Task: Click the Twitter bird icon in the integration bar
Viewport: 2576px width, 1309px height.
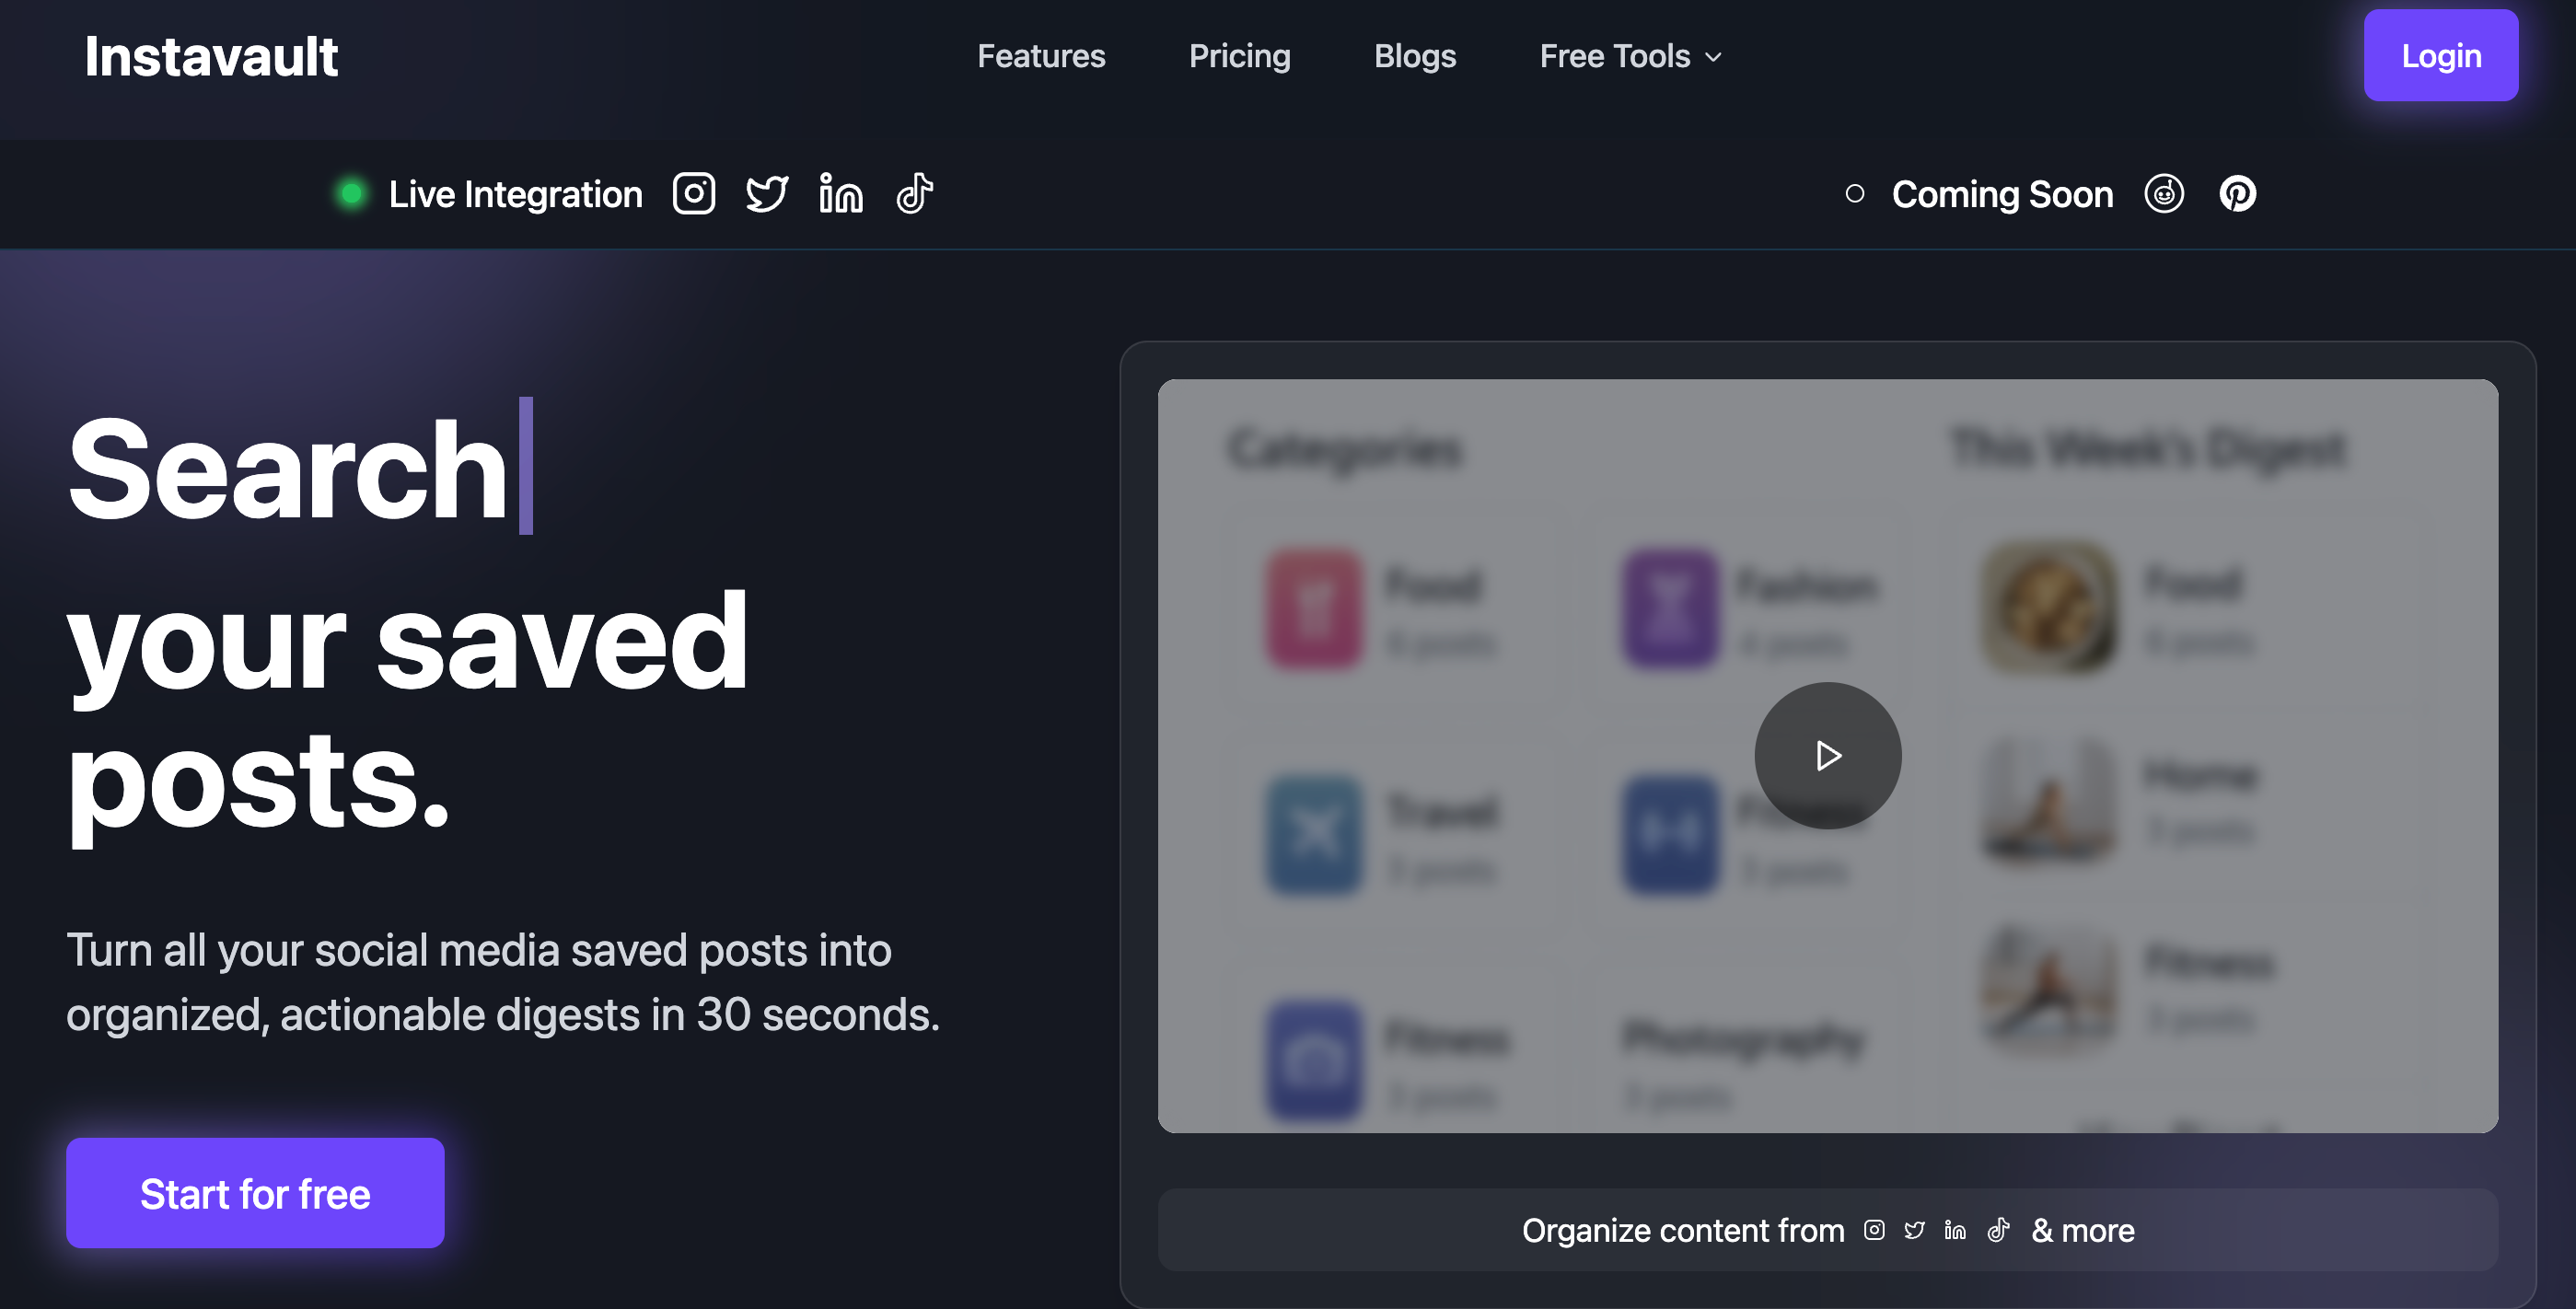Action: click(x=767, y=194)
